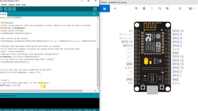Open the Aide menu
Image resolution: width=198 pixels, height=111 pixels.
24,5
